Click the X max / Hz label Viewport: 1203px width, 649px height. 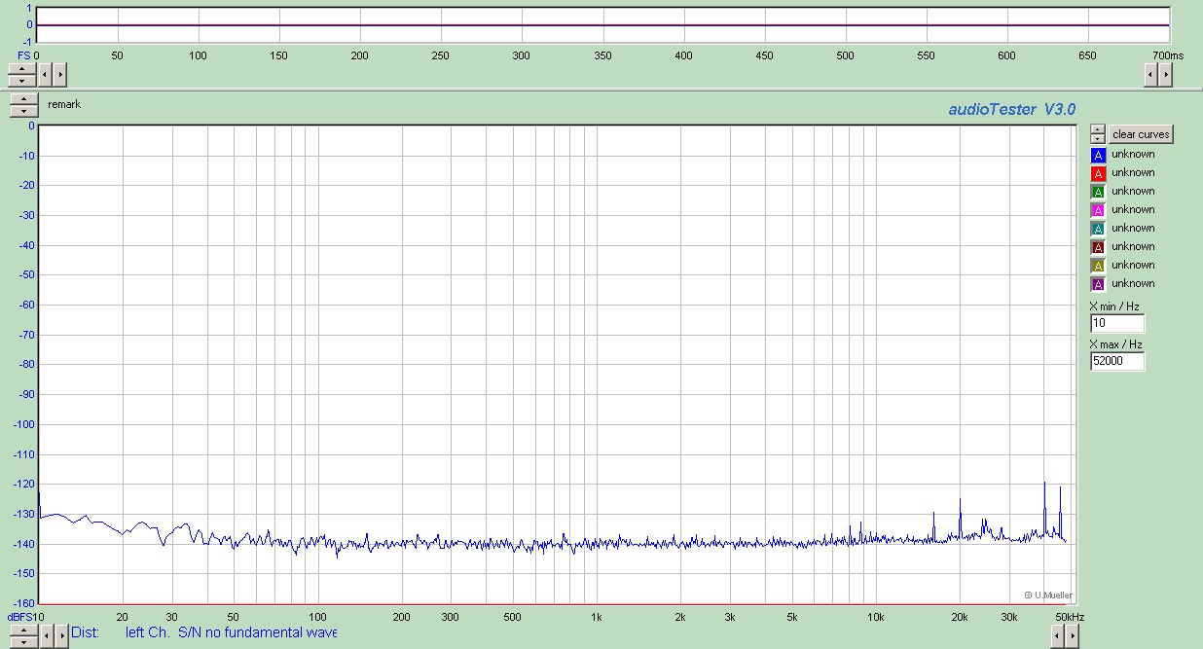1115,344
